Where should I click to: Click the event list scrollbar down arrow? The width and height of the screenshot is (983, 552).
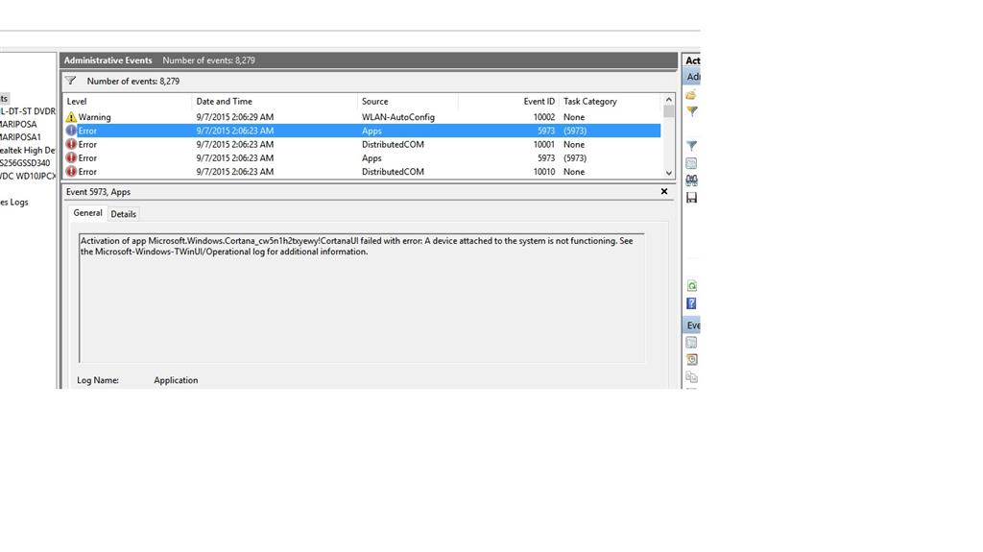click(669, 173)
